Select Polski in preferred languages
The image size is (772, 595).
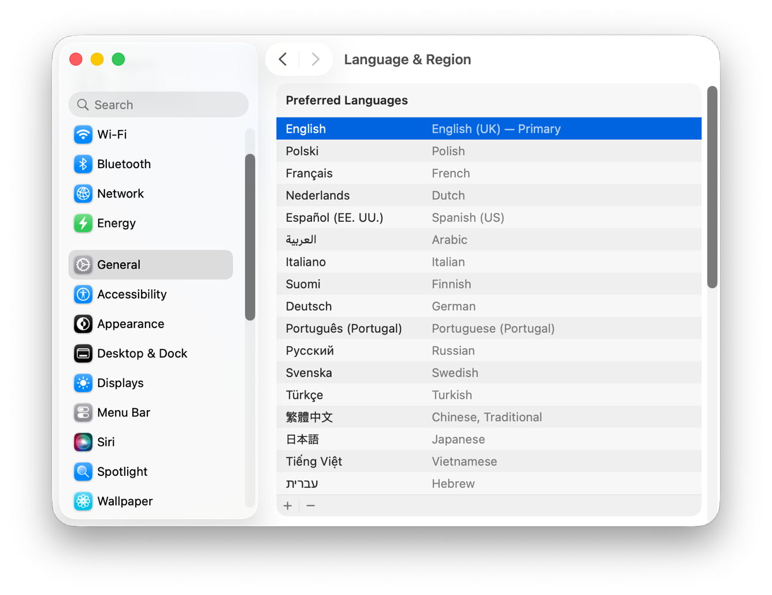[488, 151]
